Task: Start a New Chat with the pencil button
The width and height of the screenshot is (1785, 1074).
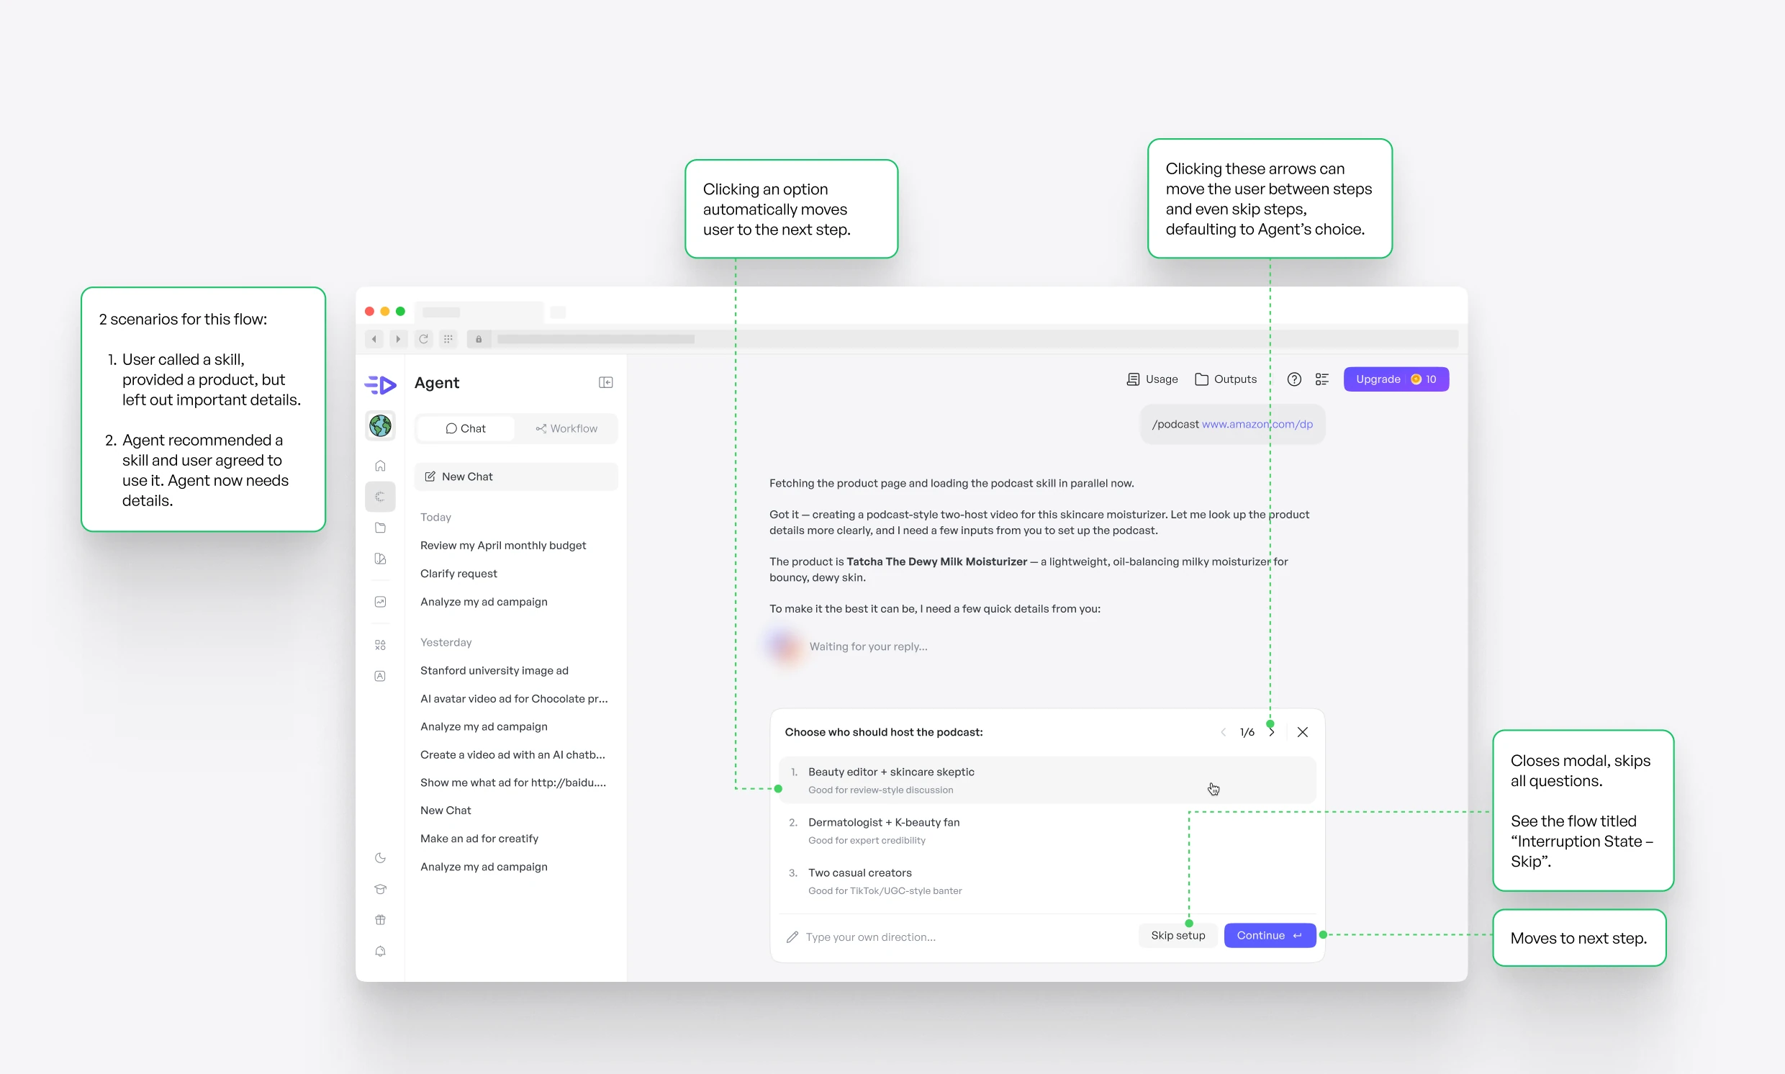Action: [x=516, y=477]
